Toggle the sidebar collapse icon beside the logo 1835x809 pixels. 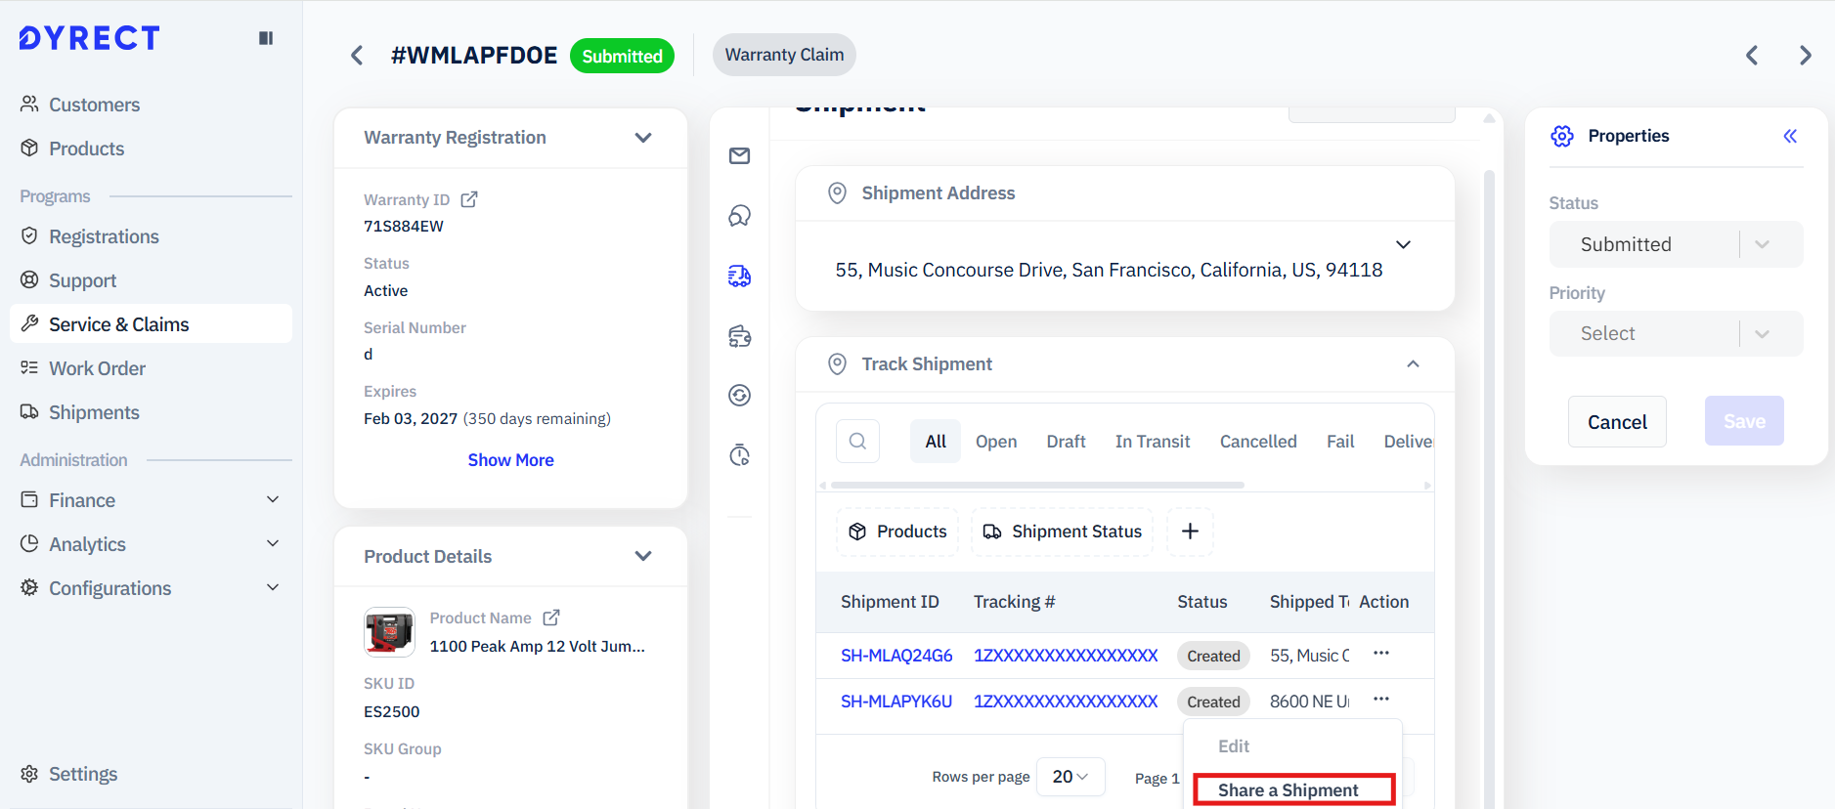point(265,38)
